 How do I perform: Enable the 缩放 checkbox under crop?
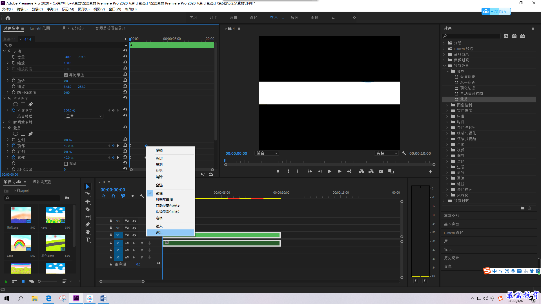66,164
